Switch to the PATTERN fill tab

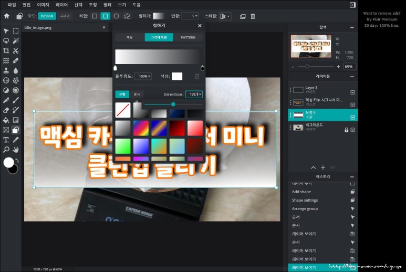(x=188, y=37)
